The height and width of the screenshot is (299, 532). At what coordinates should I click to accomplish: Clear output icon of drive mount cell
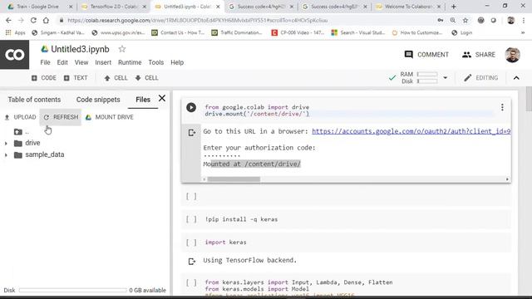pos(192,133)
